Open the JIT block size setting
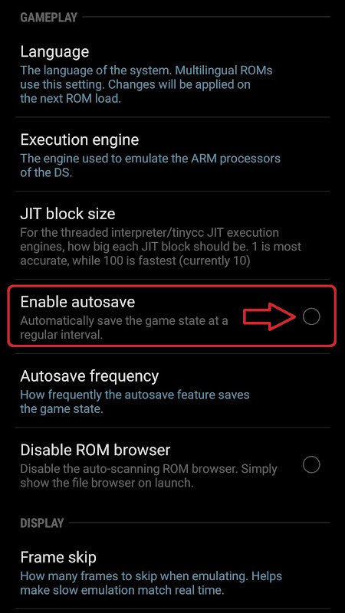The image size is (345, 613). pyautogui.click(x=172, y=235)
